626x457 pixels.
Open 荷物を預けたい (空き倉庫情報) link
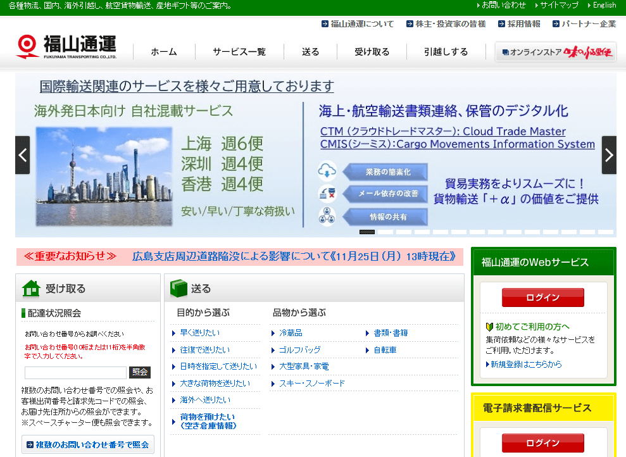208,422
